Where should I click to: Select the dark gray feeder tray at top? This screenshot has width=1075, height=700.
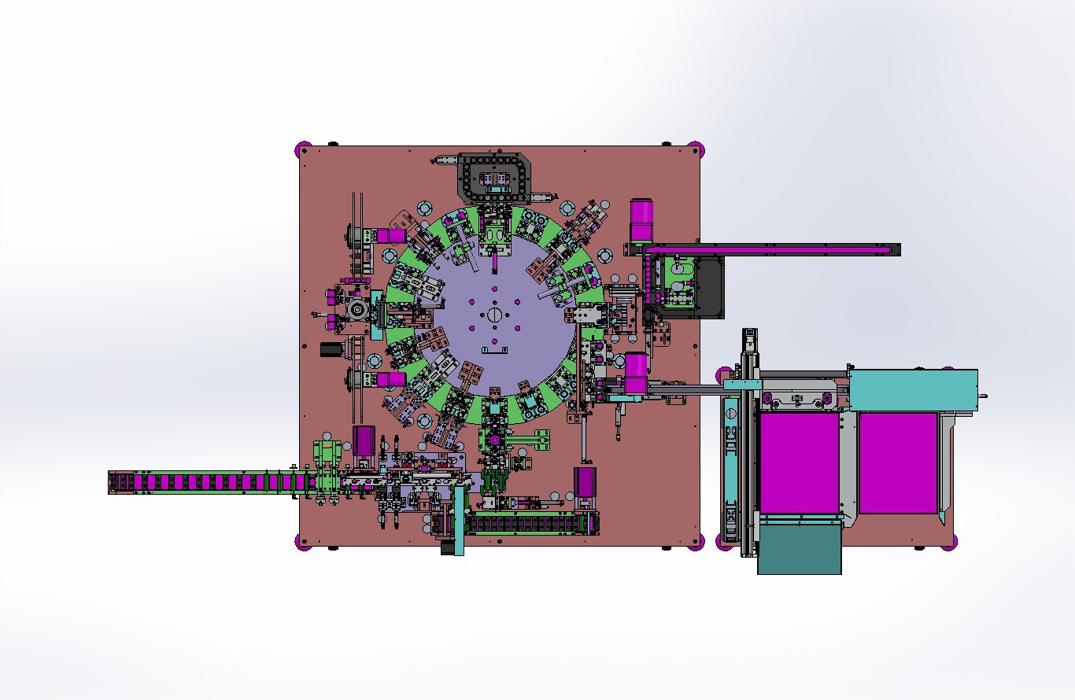click(x=494, y=176)
